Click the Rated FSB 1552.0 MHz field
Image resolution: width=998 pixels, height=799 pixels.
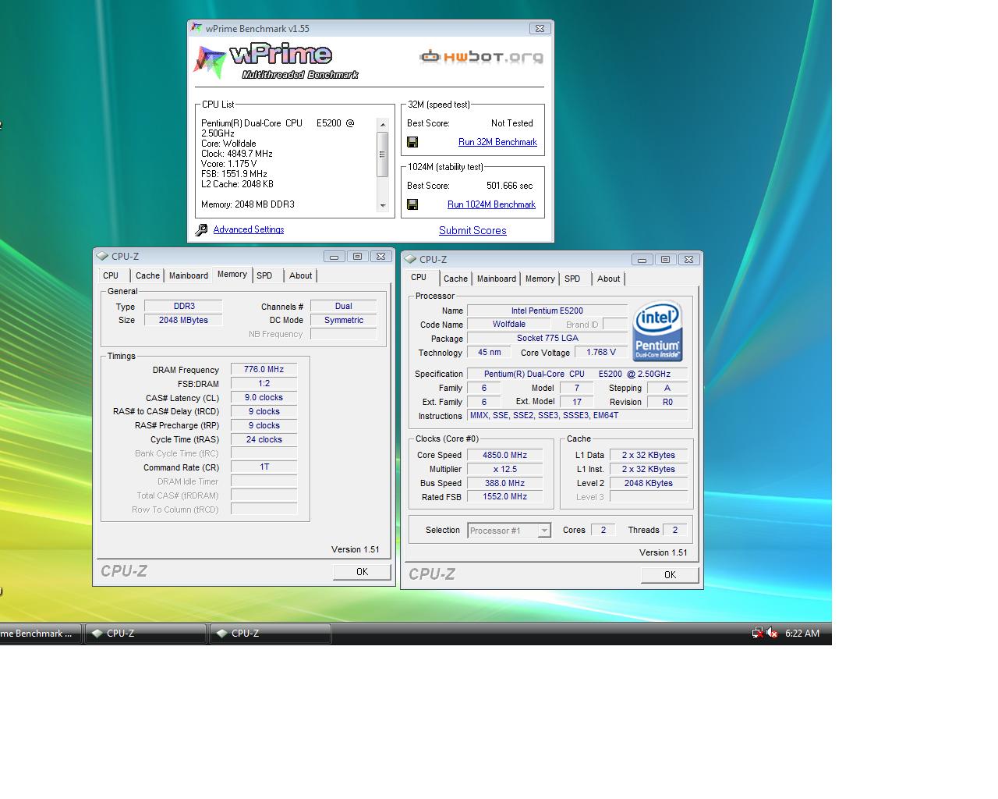click(504, 497)
